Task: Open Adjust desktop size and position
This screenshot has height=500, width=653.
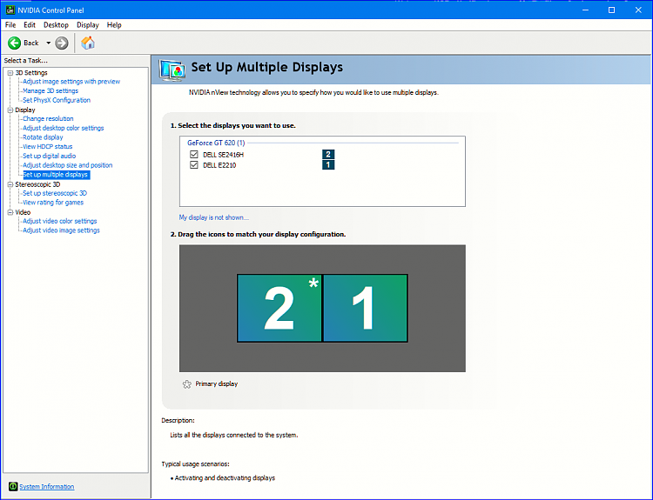Action: 67,165
